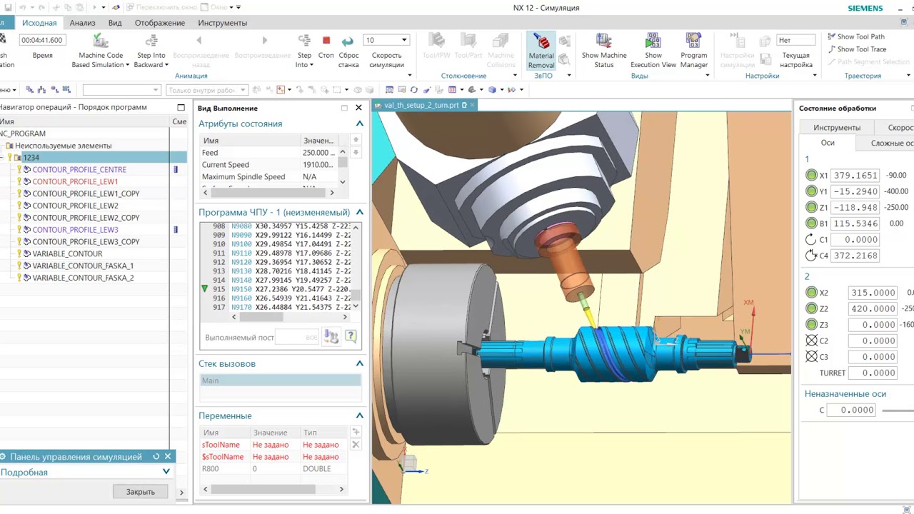Toggle the Z1 axis green indicator

pyautogui.click(x=811, y=207)
